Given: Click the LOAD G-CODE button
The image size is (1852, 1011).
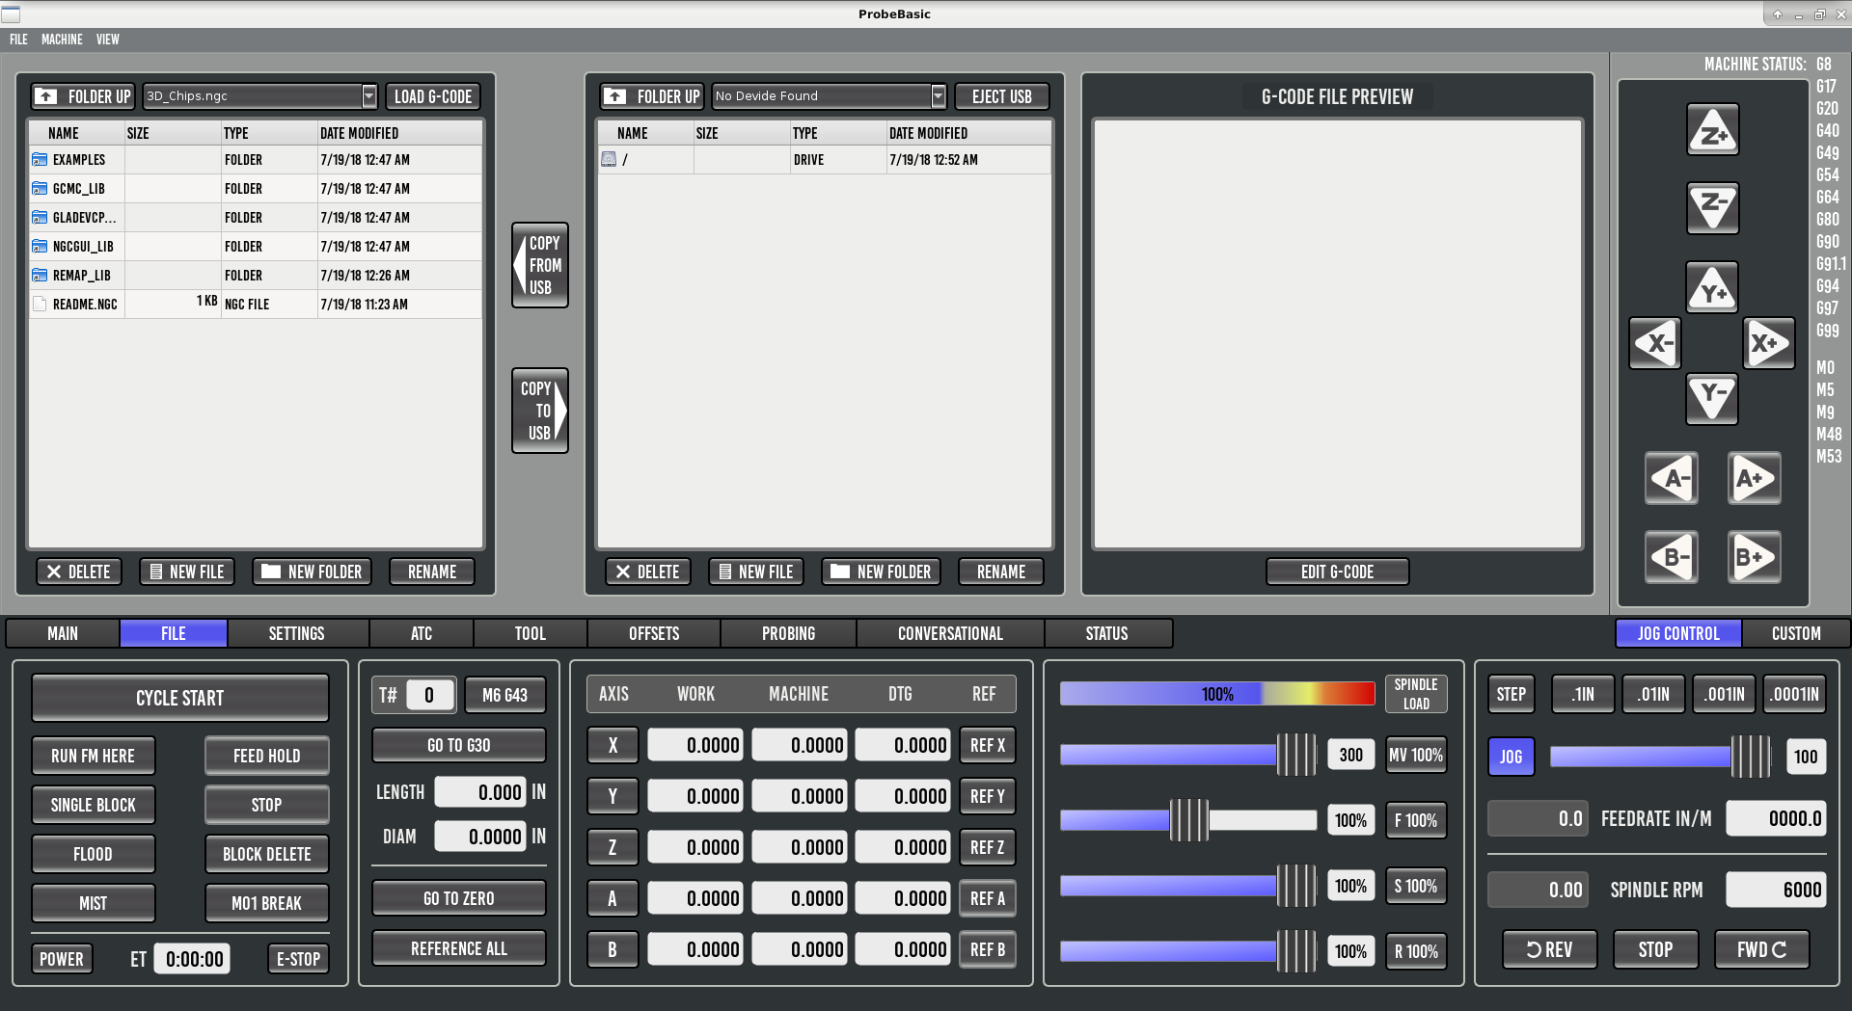Looking at the screenshot, I should (433, 96).
